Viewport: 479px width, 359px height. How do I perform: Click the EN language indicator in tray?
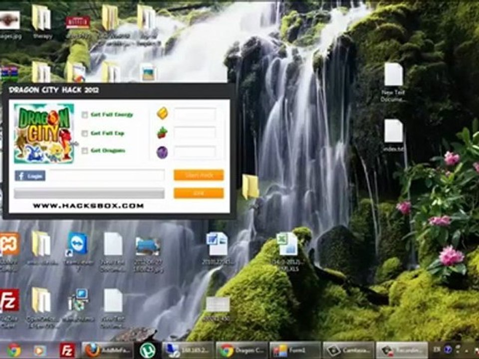[437, 349]
